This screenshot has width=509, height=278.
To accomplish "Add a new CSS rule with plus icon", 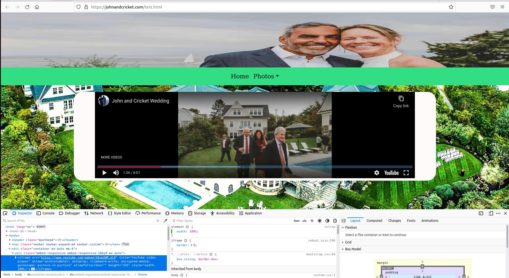I will click(312, 221).
